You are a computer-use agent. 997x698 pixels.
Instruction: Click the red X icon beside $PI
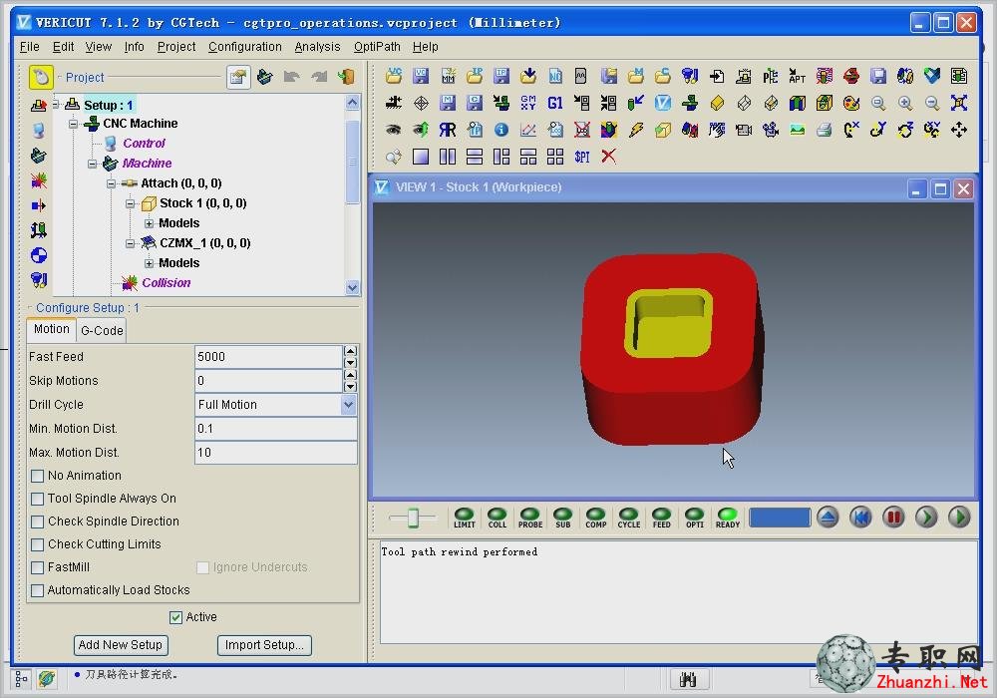[x=608, y=157]
